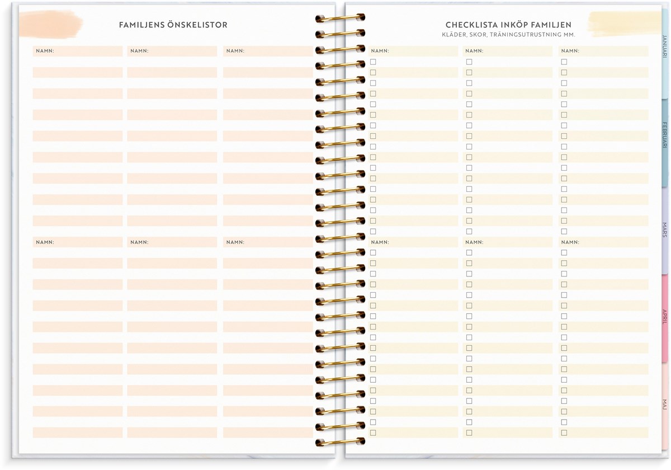This screenshot has width=671, height=470.
Task: Select top-middle NAMN field on wish list page
Action: (172, 51)
